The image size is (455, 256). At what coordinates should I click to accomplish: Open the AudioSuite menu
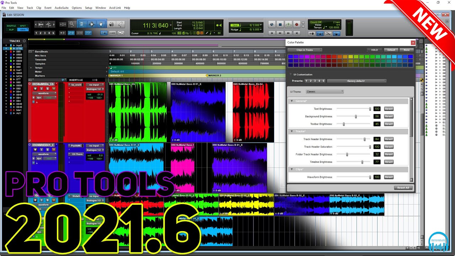pos(61,7)
